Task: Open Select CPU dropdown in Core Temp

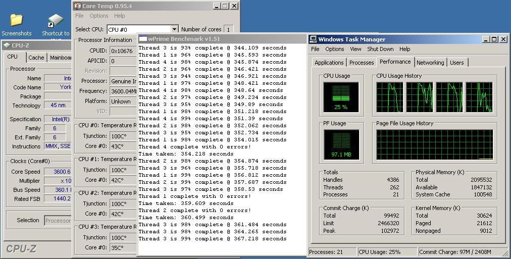Action: [x=174, y=29]
